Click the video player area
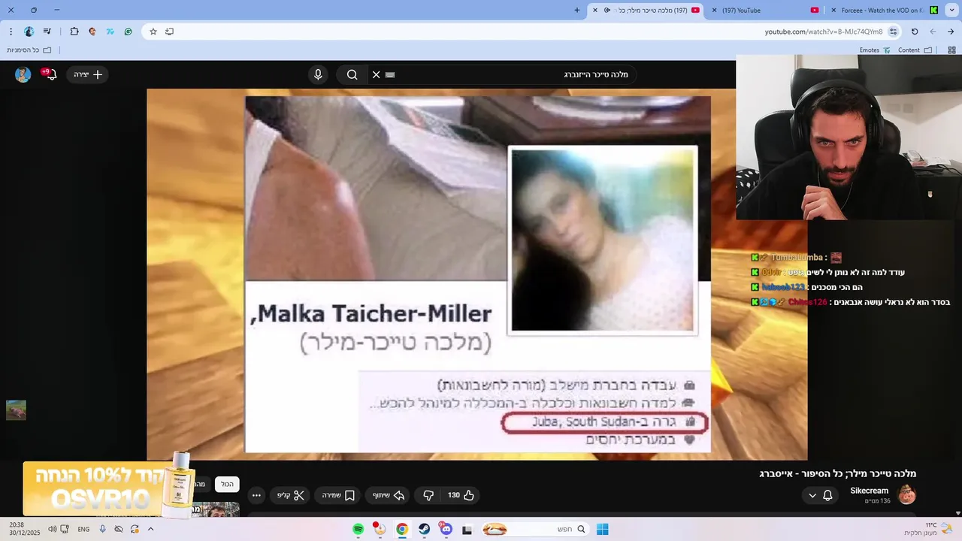This screenshot has height=541, width=962. 476,274
